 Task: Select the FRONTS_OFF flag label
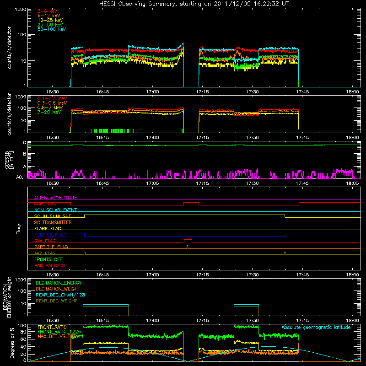pos(48,259)
